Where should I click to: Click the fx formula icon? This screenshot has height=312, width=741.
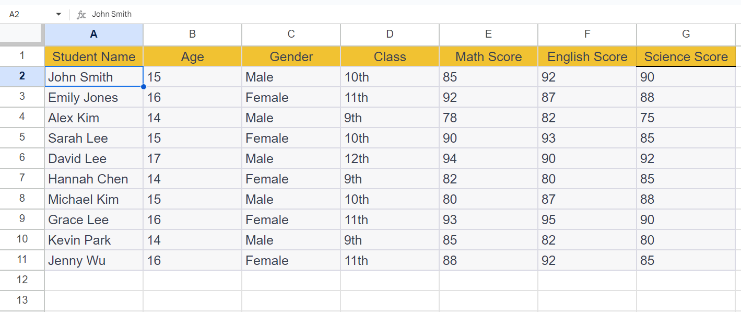pyautogui.click(x=81, y=15)
